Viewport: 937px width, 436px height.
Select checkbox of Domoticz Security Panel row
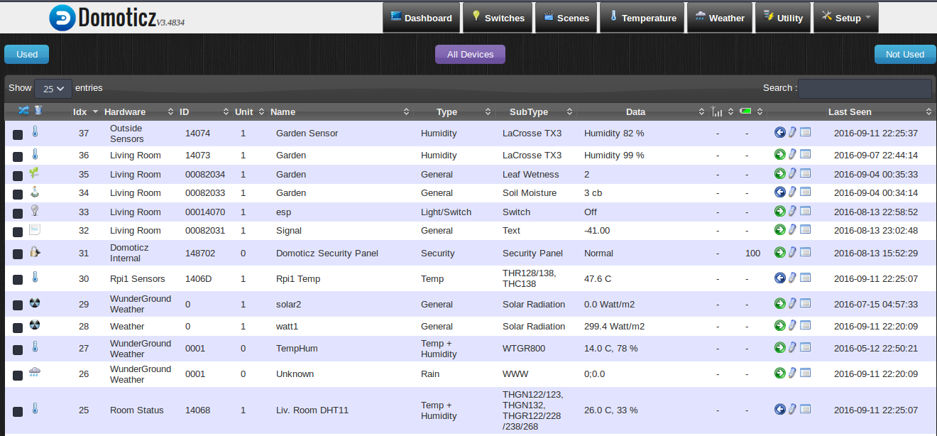point(18,254)
